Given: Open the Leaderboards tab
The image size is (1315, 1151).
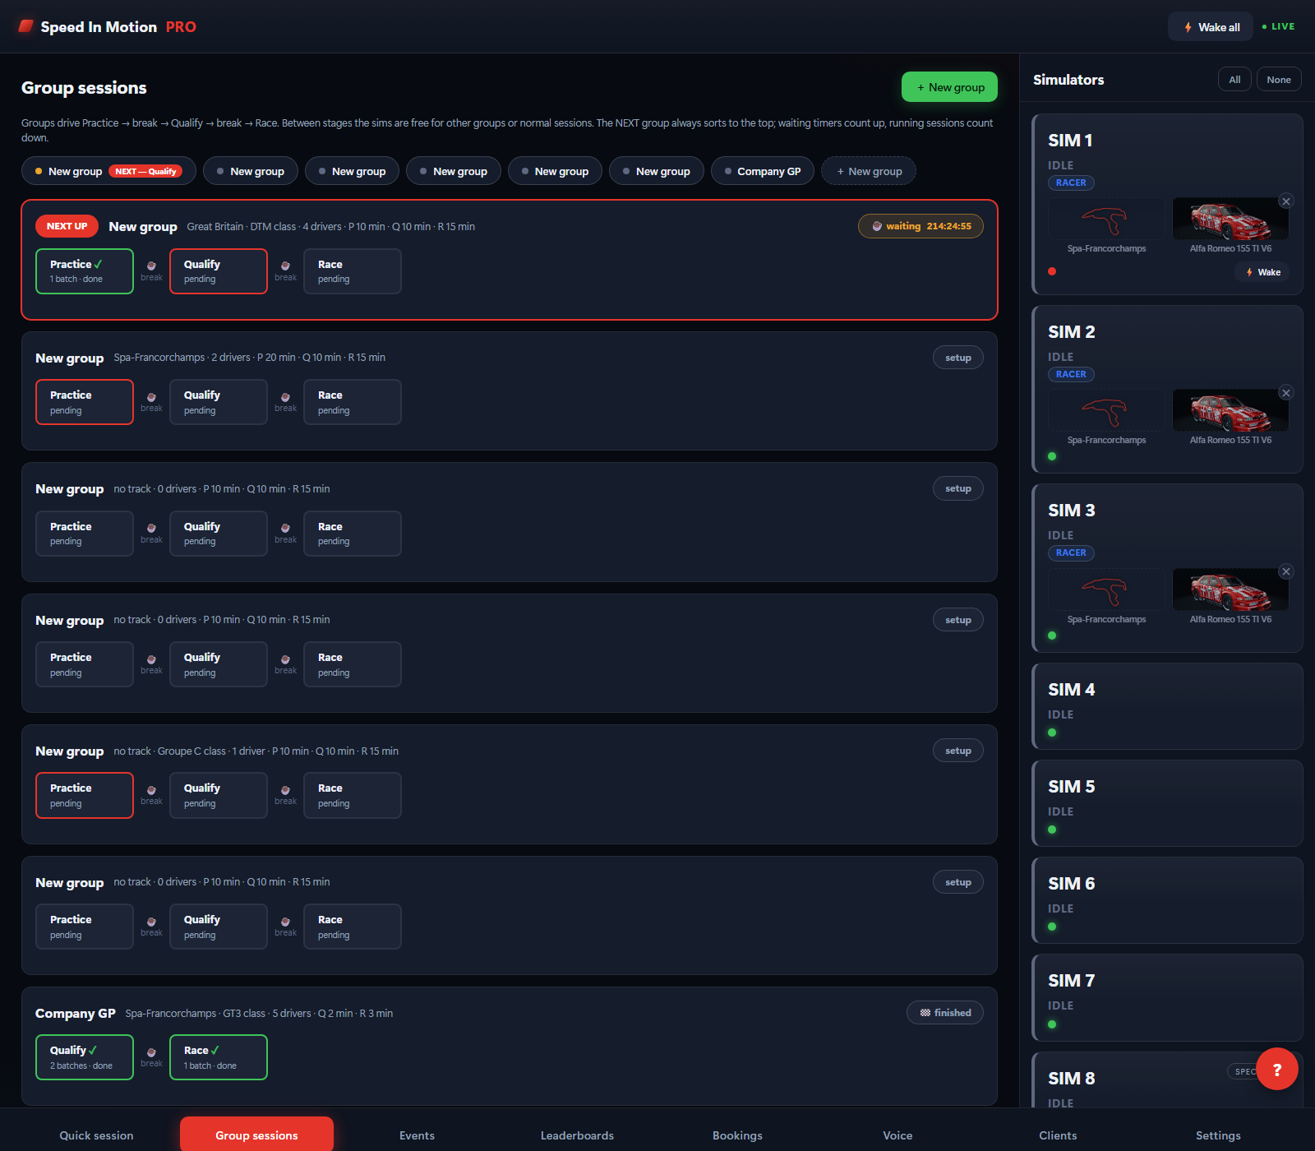Looking at the screenshot, I should 577,1135.
